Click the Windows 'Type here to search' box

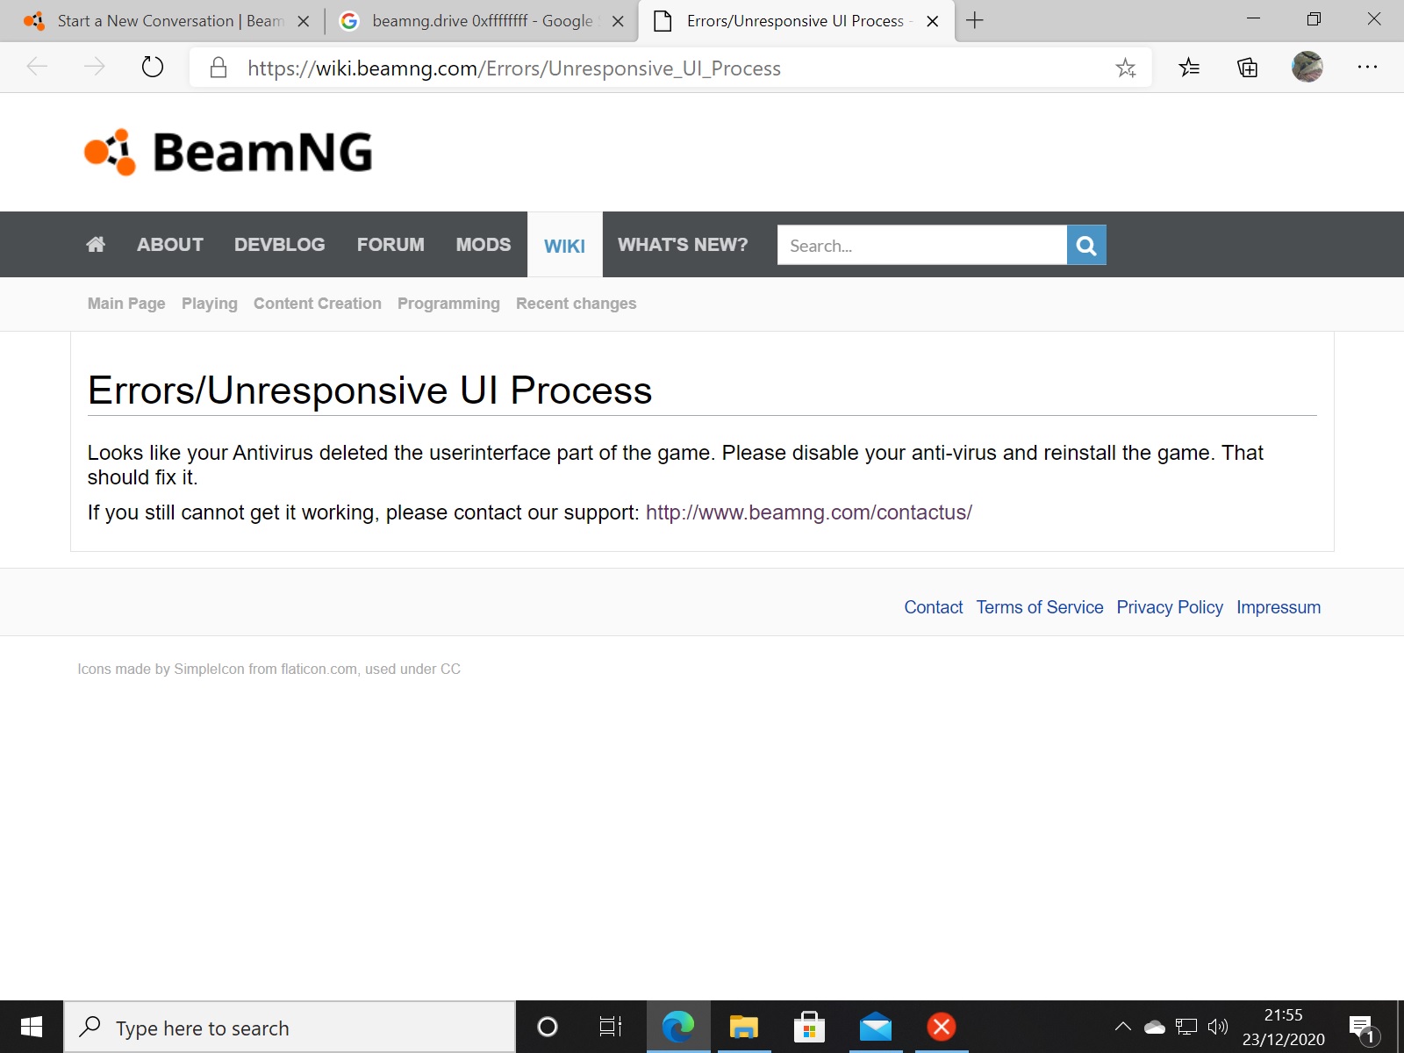(x=290, y=1027)
